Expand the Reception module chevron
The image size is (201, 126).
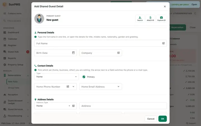click(28, 95)
